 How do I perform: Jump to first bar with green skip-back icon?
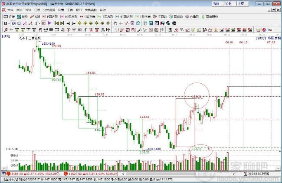click(57, 23)
